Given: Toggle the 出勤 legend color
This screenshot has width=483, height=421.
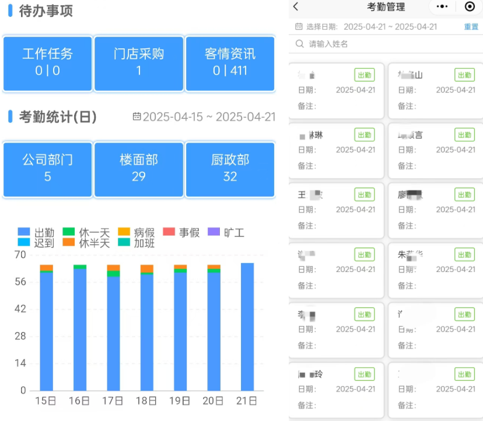Looking at the screenshot, I should point(24,232).
